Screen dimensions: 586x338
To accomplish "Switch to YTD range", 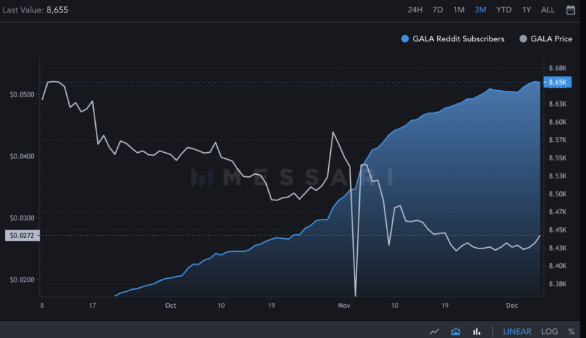I will pyautogui.click(x=504, y=10).
